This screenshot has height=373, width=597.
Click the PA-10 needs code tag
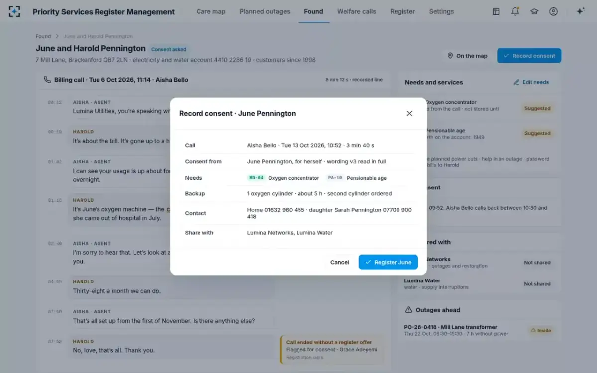[335, 178]
